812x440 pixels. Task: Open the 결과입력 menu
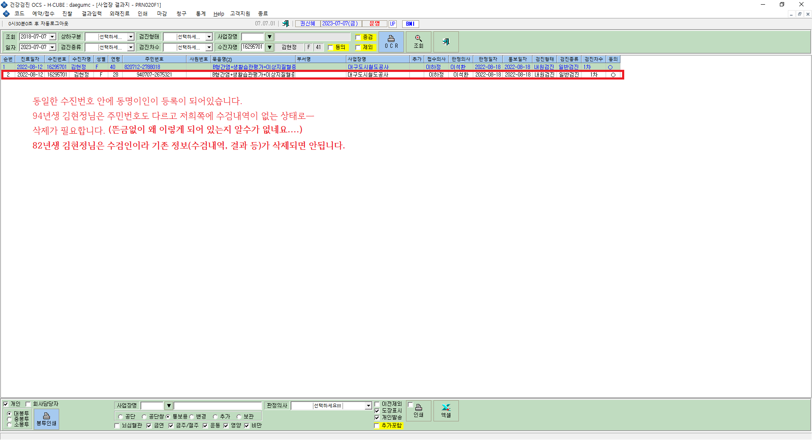92,14
